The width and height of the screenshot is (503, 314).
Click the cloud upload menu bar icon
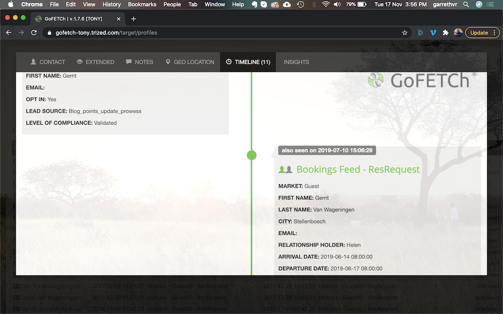click(287, 4)
